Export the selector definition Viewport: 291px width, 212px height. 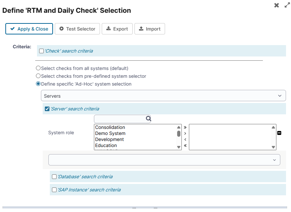tap(117, 29)
